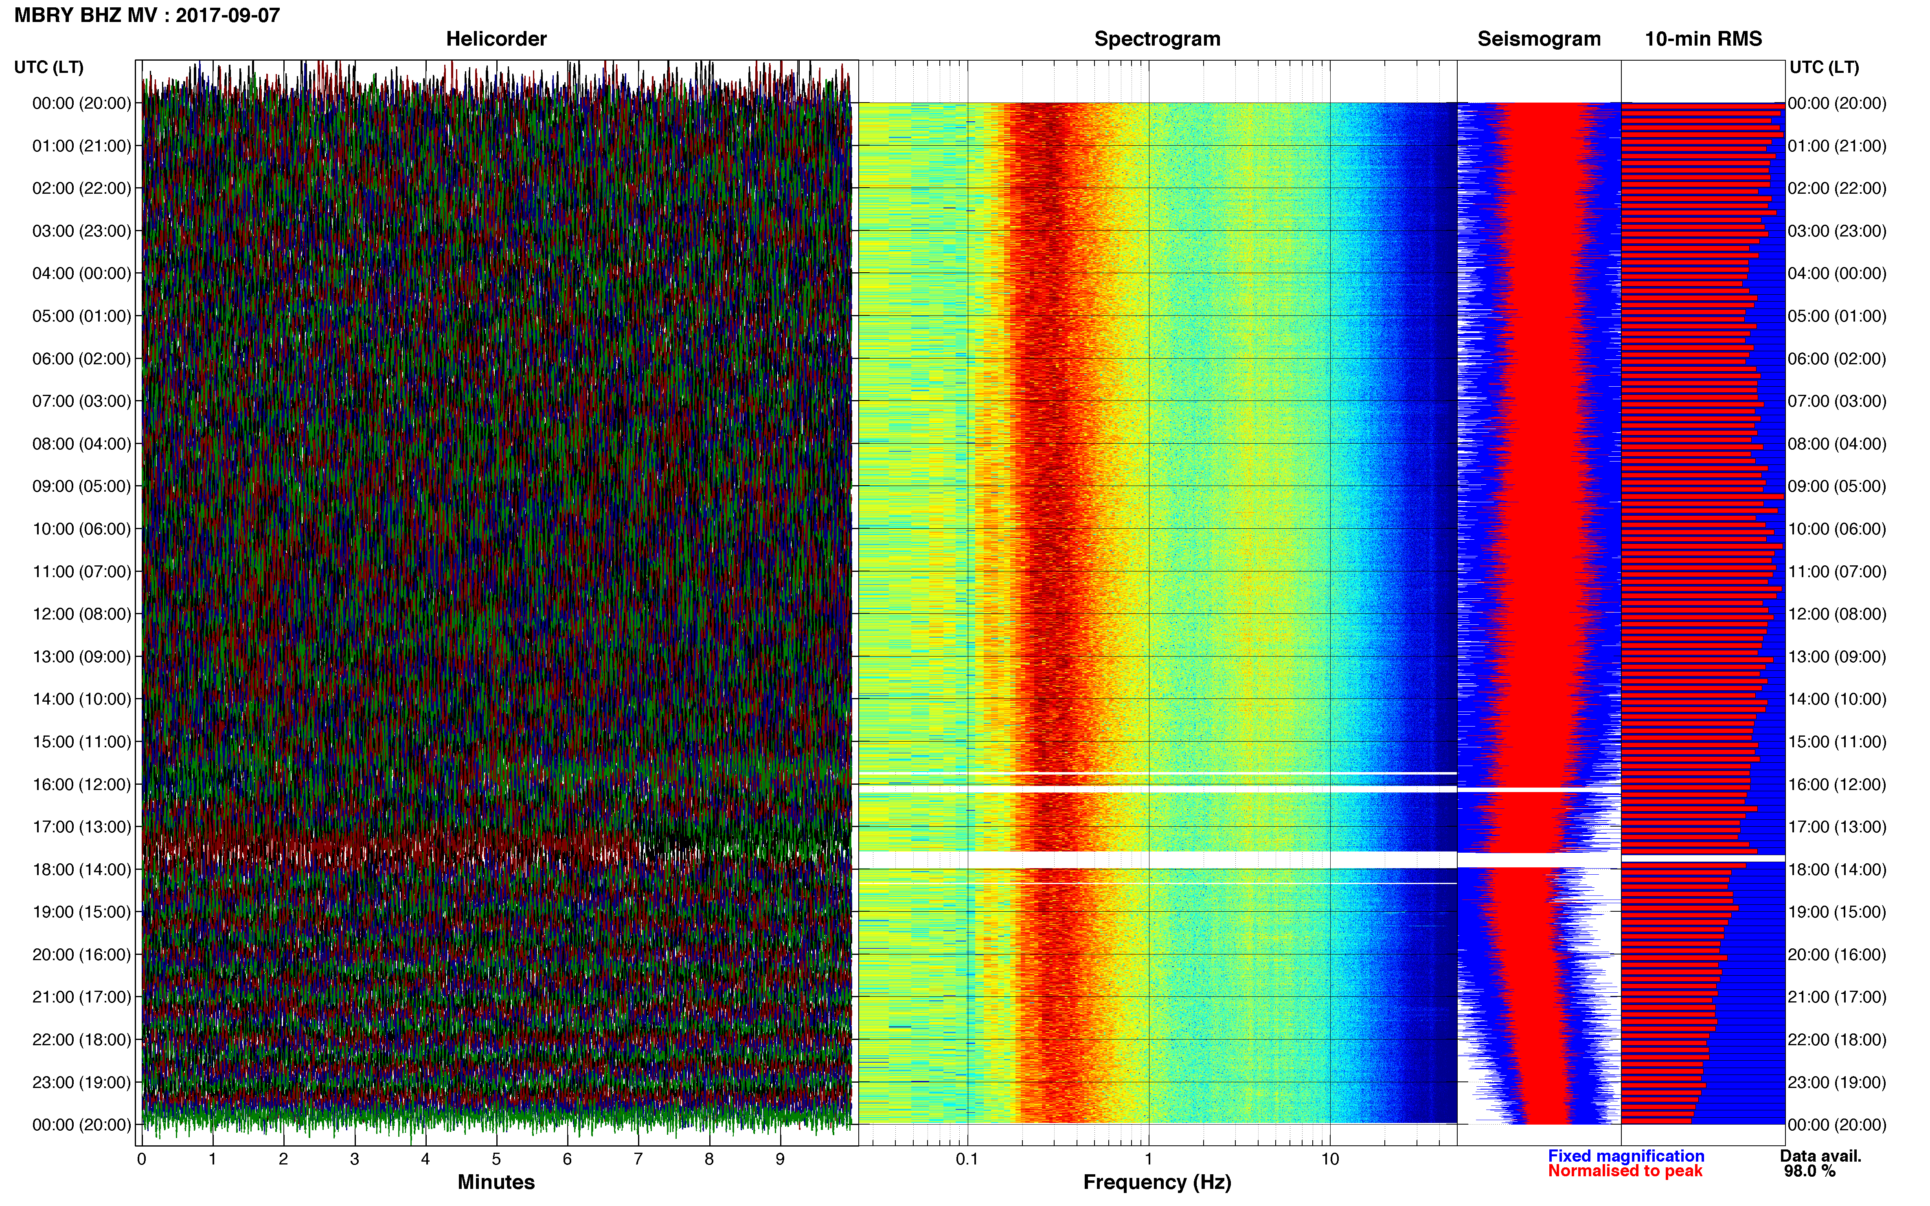
Task: Click the '9' tick on Minutes axis
Action: click(x=780, y=1160)
